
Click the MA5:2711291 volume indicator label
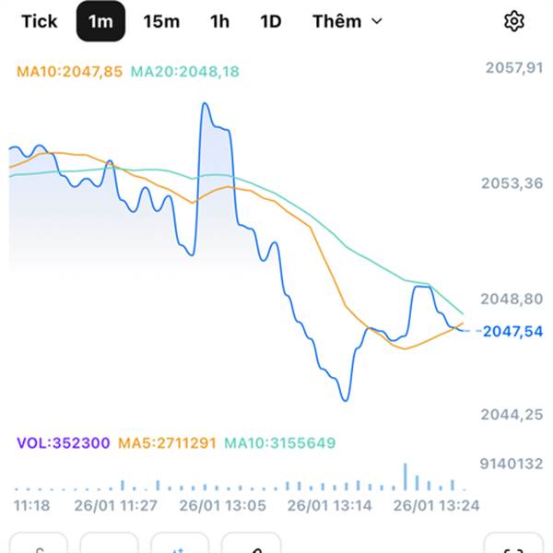(x=166, y=443)
